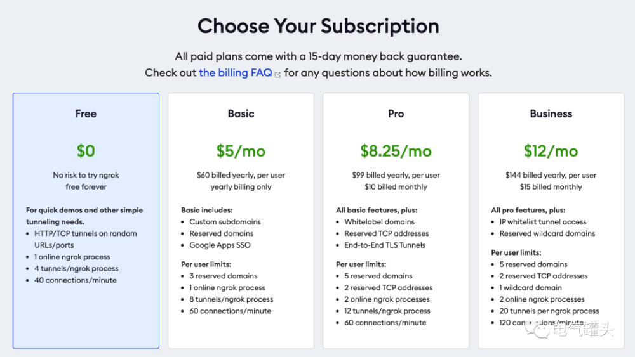Click the external link icon beside billing FAQ
The height and width of the screenshot is (357, 635).
pyautogui.click(x=278, y=74)
